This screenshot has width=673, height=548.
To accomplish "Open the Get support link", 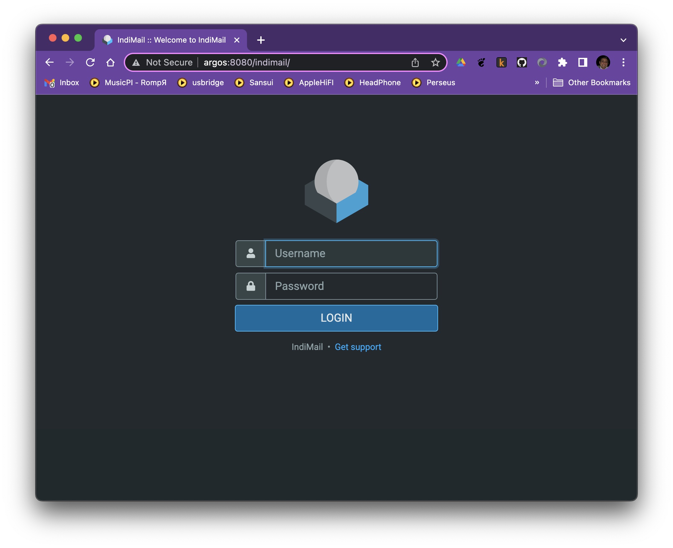I will (x=358, y=347).
